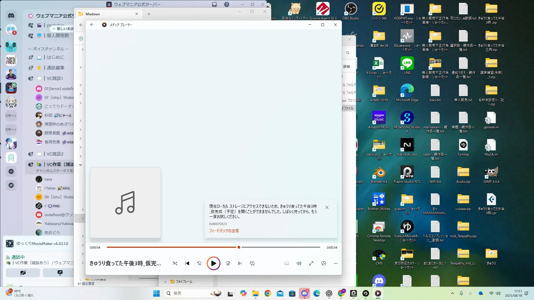The height and width of the screenshot is (300, 534).
Task: Skip back 10 seconds
Action: pos(199,263)
